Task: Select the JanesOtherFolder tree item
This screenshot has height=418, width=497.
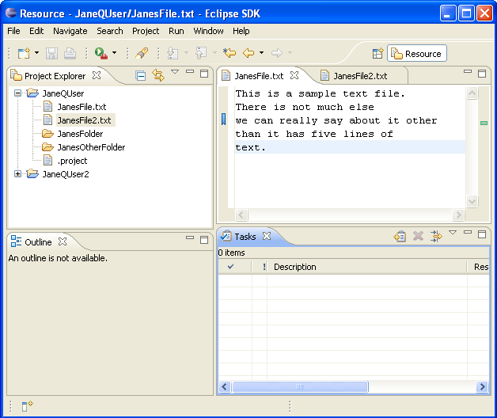Action: click(91, 147)
